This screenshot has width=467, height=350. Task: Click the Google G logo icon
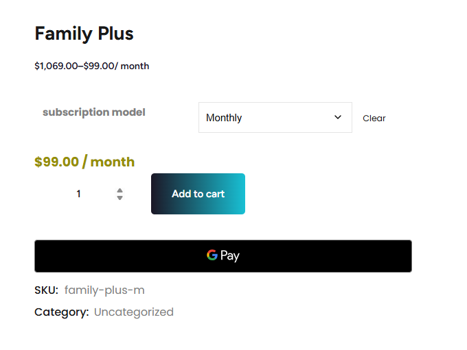click(212, 255)
